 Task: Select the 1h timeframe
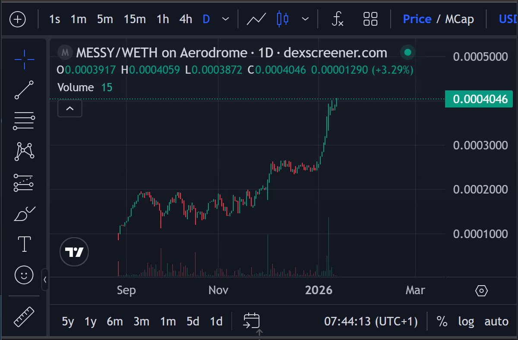coord(163,19)
